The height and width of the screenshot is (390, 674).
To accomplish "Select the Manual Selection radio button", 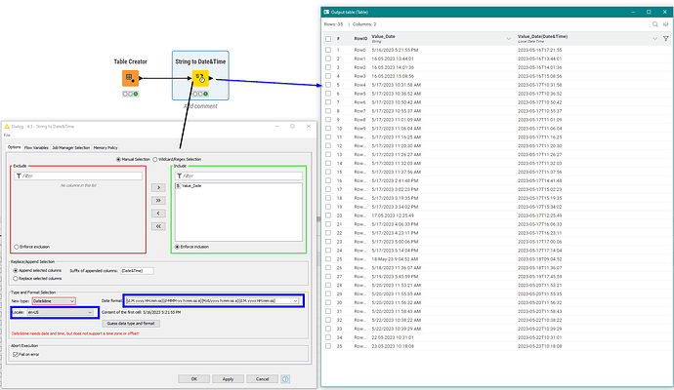I will coord(118,159).
